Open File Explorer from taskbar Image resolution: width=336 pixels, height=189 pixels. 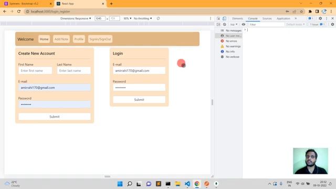177,184
